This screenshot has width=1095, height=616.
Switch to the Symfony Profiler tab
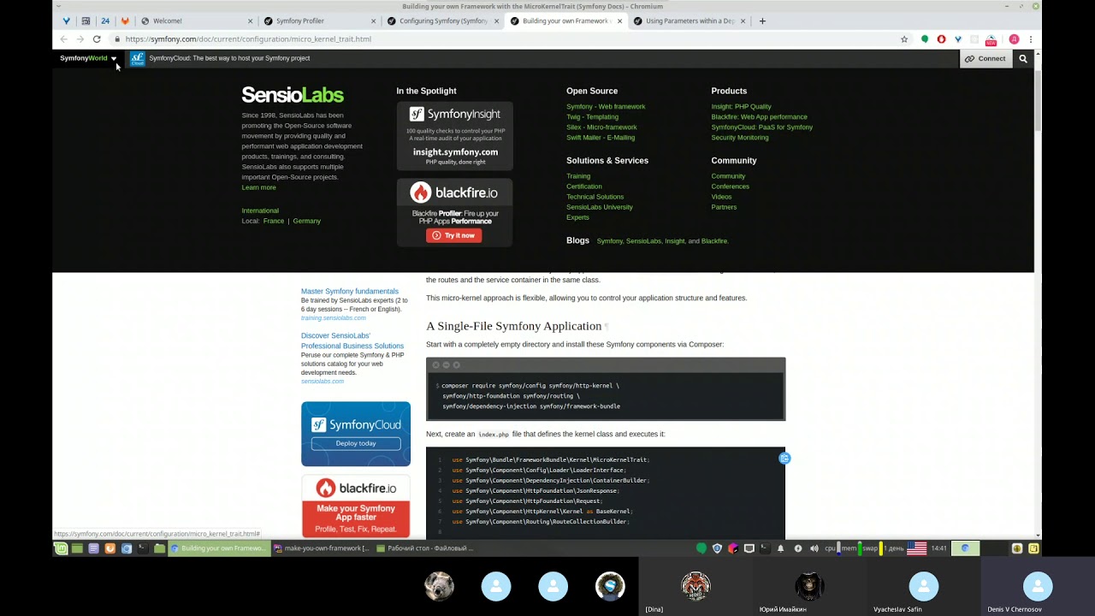click(318, 21)
